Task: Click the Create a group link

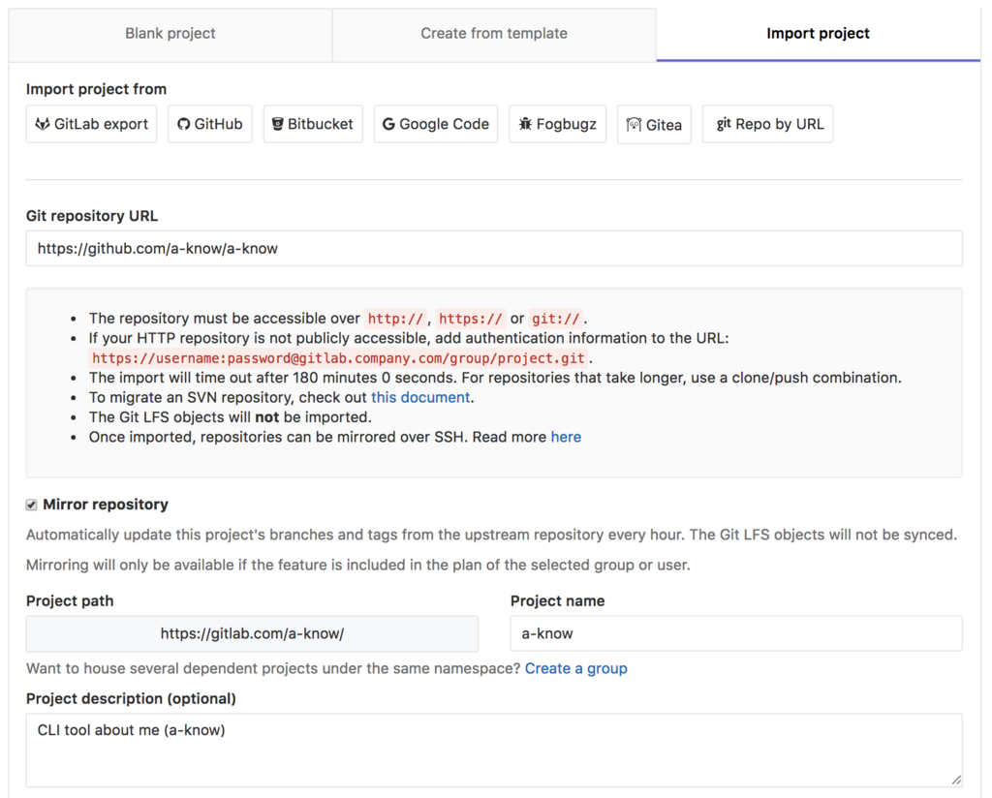Action: (576, 668)
